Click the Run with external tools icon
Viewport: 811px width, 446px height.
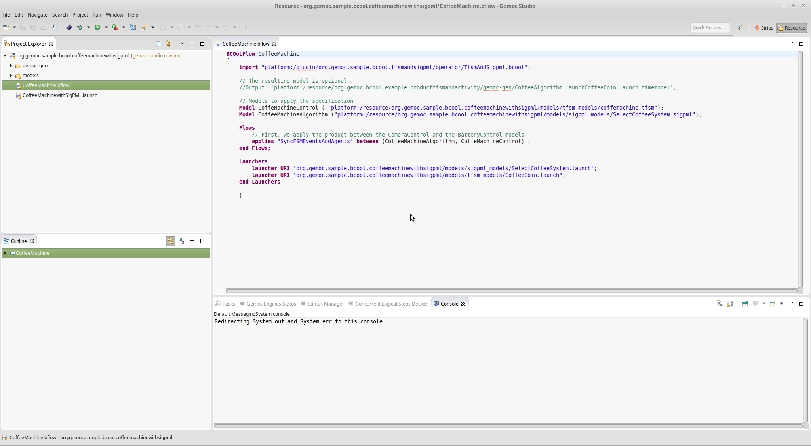pyautogui.click(x=115, y=27)
